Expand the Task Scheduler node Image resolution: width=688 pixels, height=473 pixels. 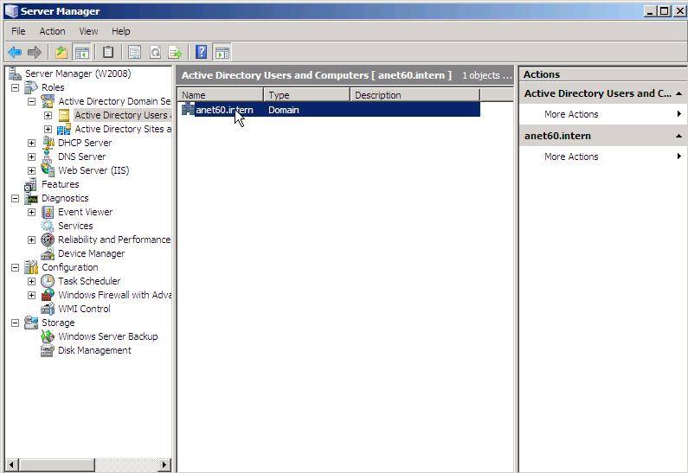(32, 281)
